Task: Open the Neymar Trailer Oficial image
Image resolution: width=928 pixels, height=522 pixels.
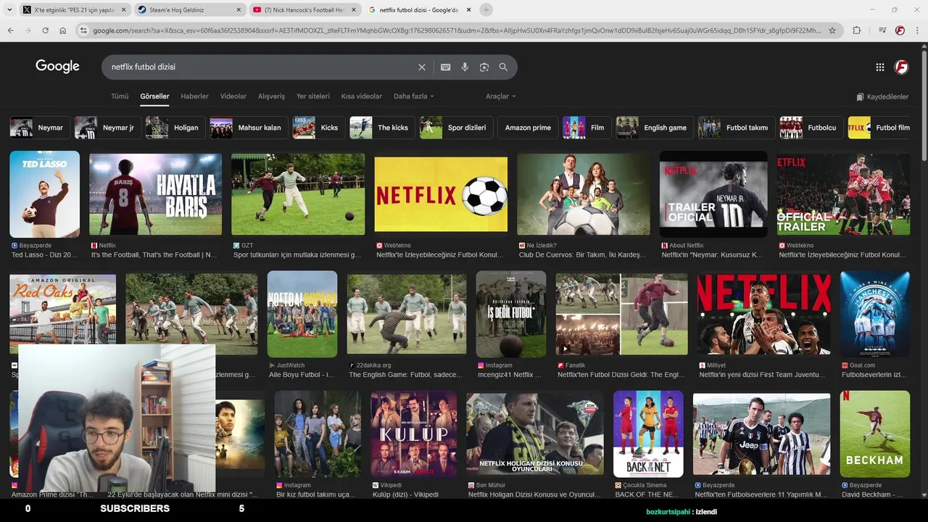Action: pyautogui.click(x=713, y=194)
